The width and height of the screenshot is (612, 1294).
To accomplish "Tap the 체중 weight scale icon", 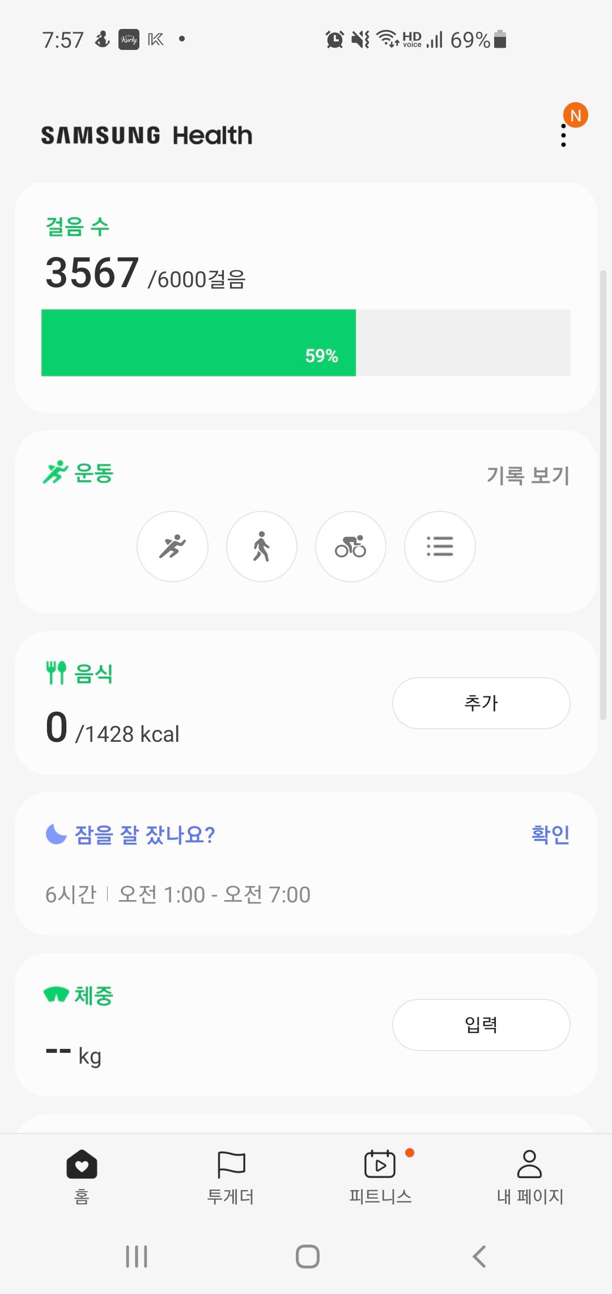I will coord(56,995).
